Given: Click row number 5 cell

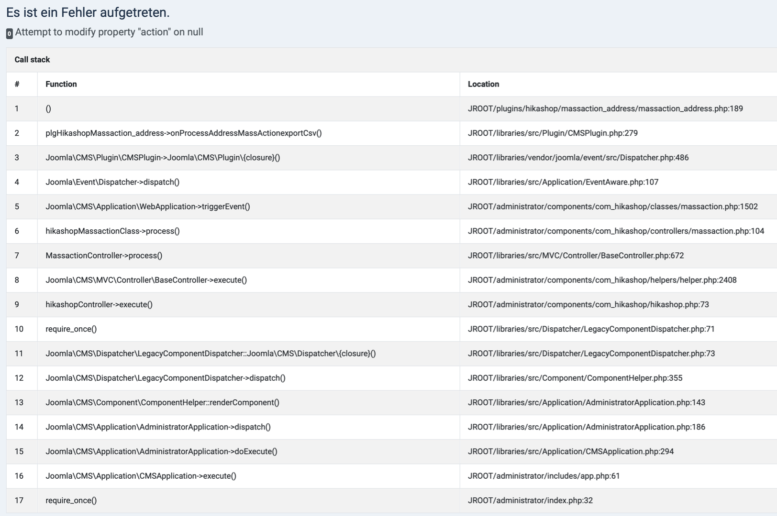Looking at the screenshot, I should coord(22,206).
